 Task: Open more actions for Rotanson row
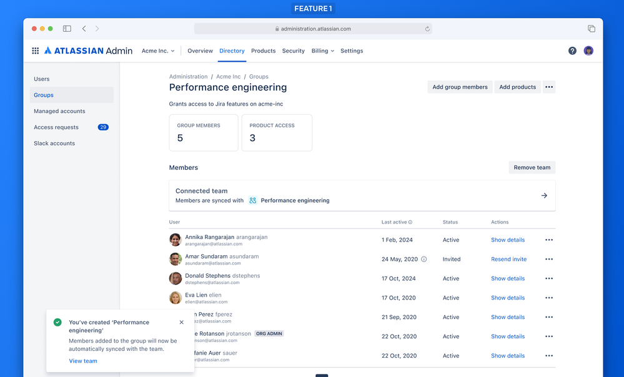(x=549, y=336)
